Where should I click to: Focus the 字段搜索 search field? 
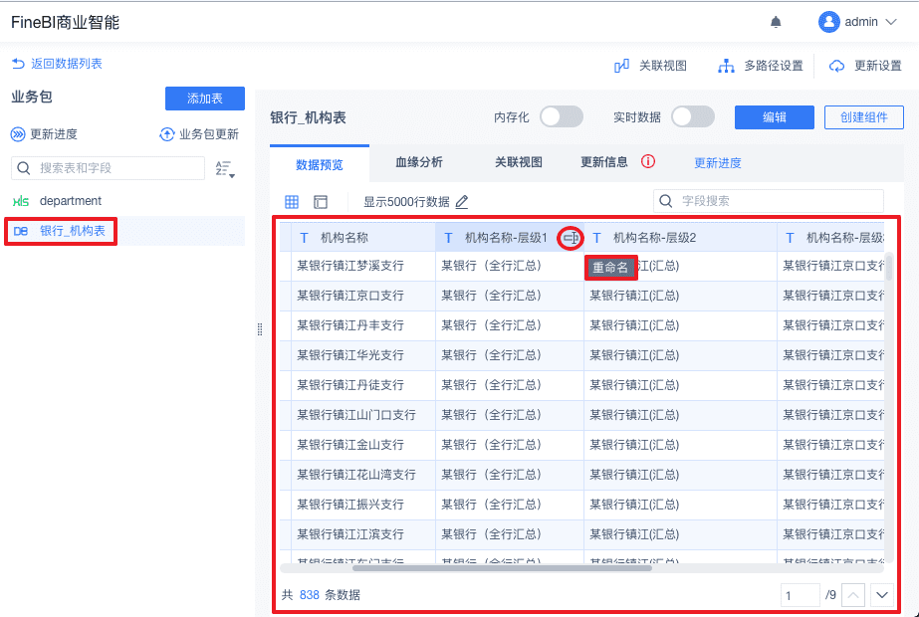tap(769, 201)
